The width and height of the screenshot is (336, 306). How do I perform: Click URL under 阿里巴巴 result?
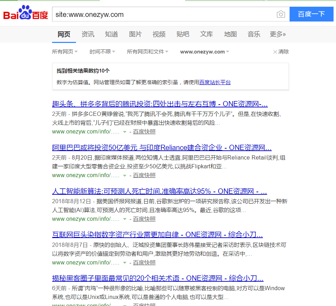pyautogui.click(x=86, y=175)
